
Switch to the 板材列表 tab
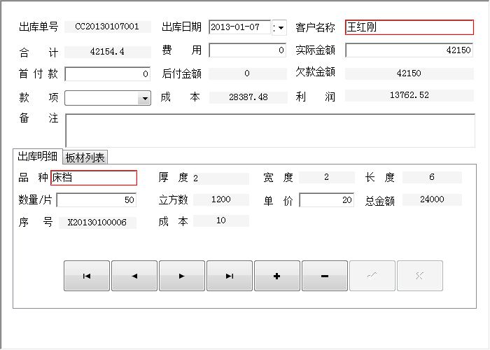click(x=85, y=157)
